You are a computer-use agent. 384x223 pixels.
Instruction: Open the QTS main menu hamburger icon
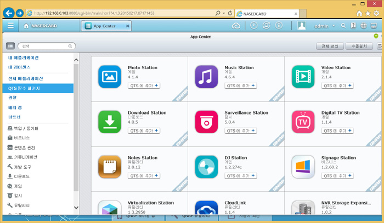click(x=10, y=26)
